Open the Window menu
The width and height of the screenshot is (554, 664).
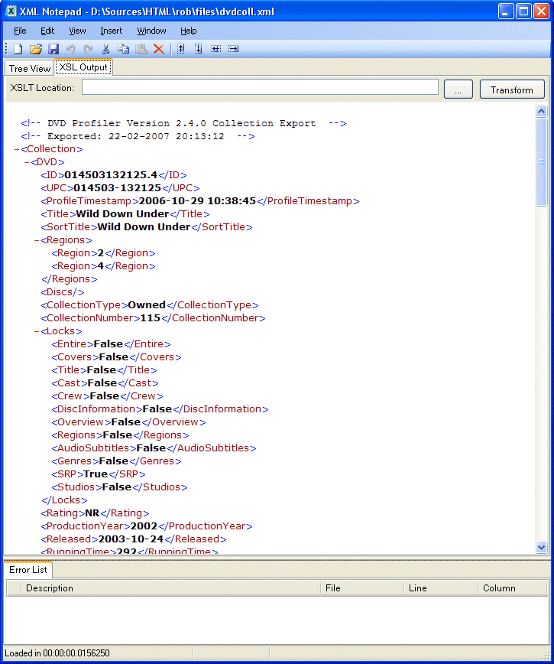pyautogui.click(x=151, y=31)
